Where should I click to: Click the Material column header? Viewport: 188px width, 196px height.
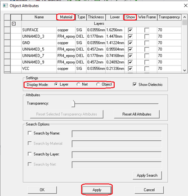tap(66, 17)
